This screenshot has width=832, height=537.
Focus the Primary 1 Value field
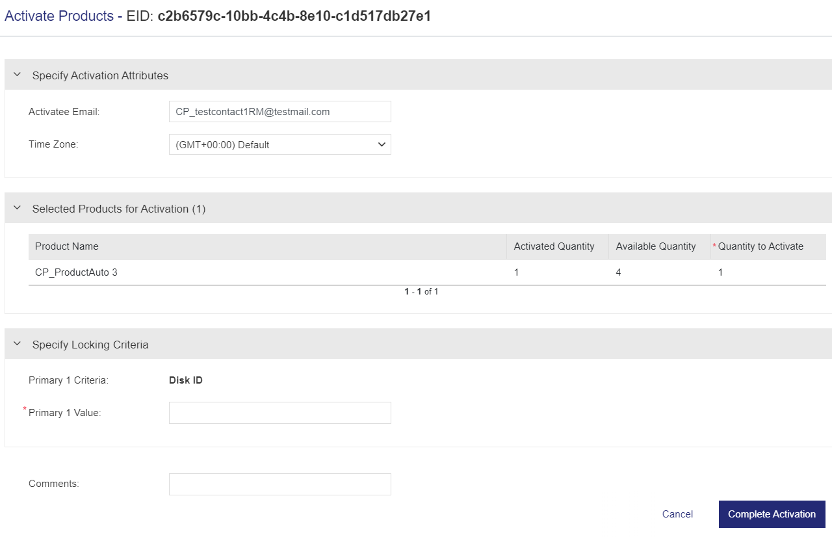(x=280, y=413)
